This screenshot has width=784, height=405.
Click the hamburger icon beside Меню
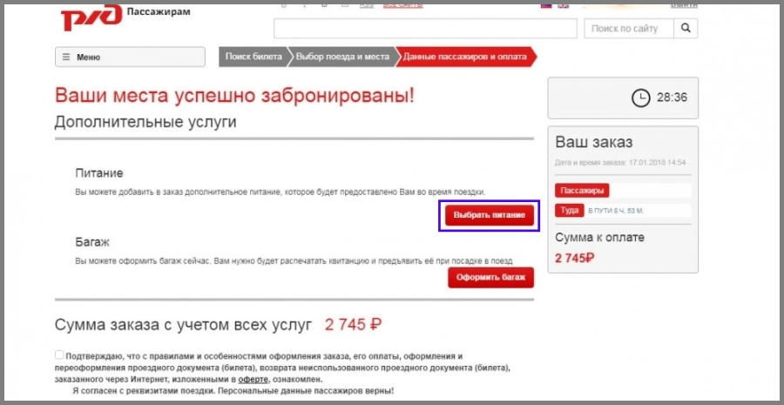[66, 57]
